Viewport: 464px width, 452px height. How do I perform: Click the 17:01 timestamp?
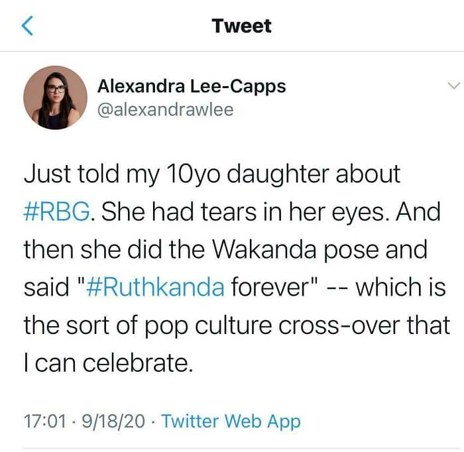tap(42, 421)
